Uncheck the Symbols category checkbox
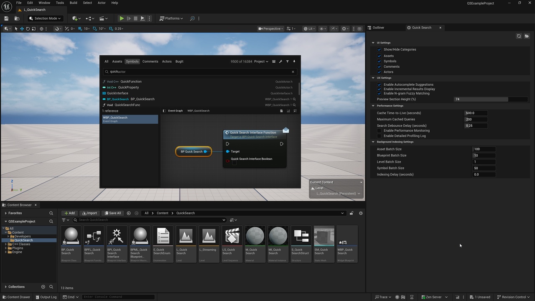The height and width of the screenshot is (301, 535). [379, 61]
